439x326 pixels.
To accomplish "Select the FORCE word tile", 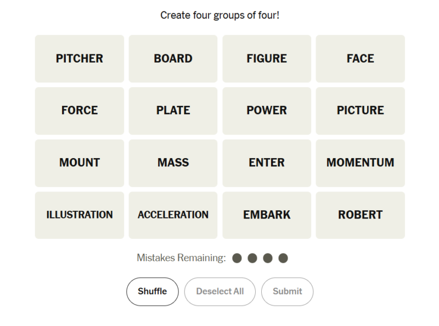I will 80,111.
